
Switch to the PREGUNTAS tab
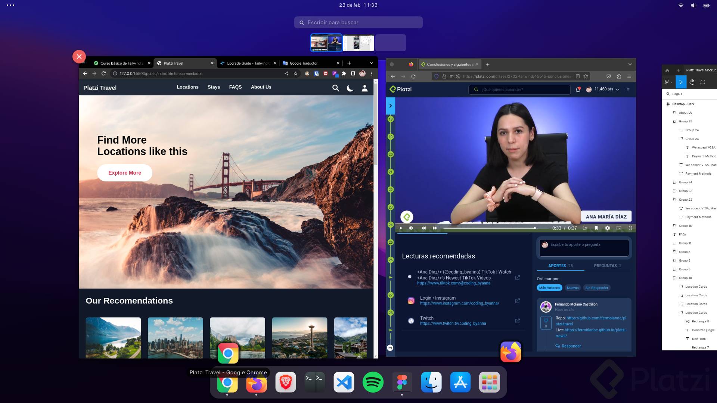(x=608, y=266)
